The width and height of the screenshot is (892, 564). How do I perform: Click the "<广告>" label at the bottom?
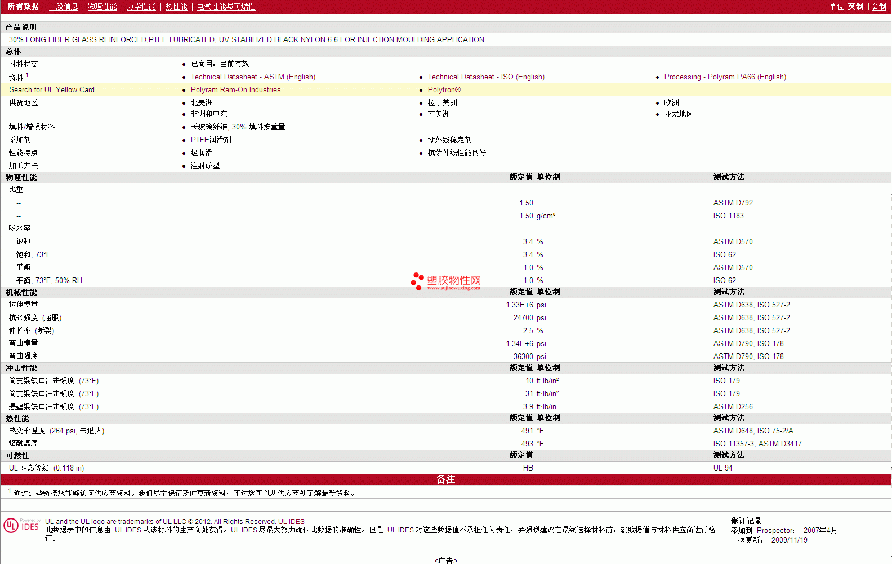click(446, 561)
